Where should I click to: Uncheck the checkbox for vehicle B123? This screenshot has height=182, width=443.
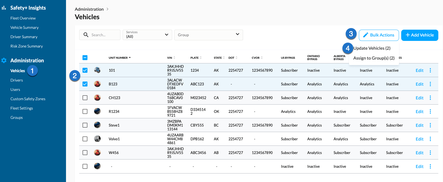[85, 84]
